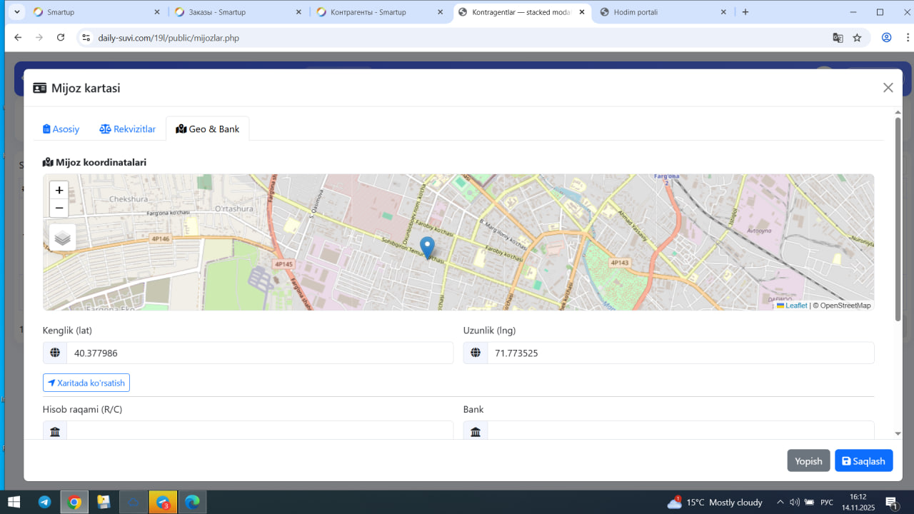The image size is (914, 514).
Task: Zoom out on the map
Action: [59, 208]
